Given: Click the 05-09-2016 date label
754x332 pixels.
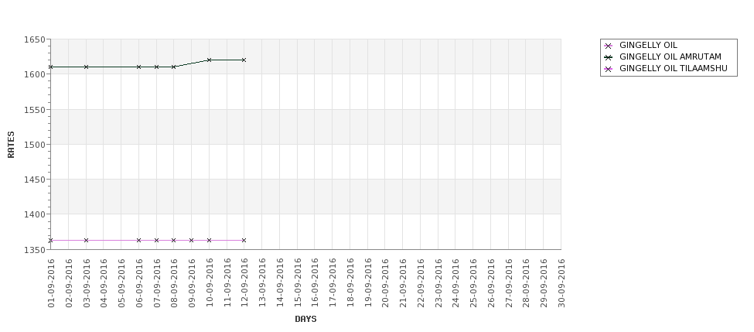Looking at the screenshot, I should 121,283.
